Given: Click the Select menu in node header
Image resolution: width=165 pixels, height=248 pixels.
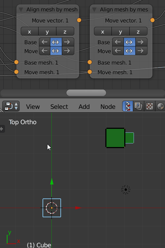Looking at the screenshot, I should (x=59, y=107).
